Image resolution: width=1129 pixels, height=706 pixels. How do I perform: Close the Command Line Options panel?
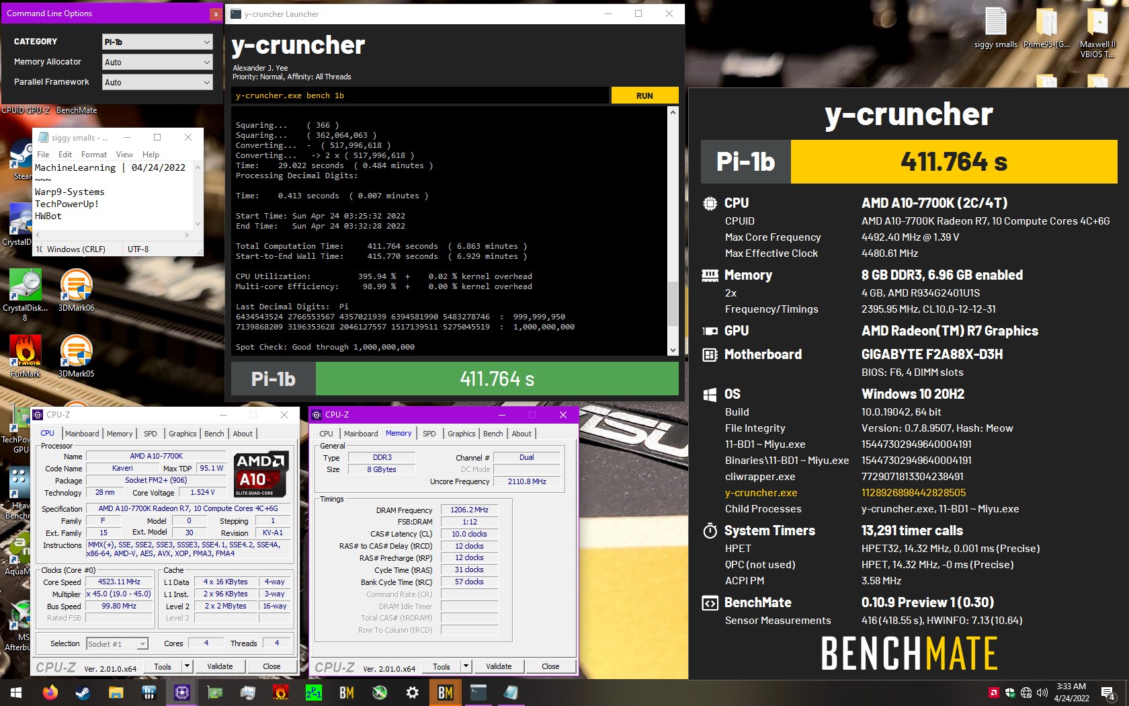(215, 13)
